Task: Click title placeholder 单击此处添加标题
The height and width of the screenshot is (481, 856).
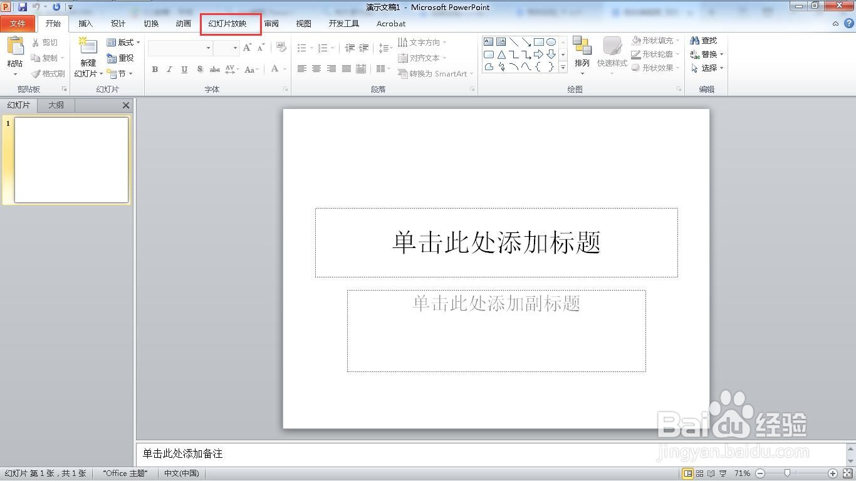Action: 496,242
